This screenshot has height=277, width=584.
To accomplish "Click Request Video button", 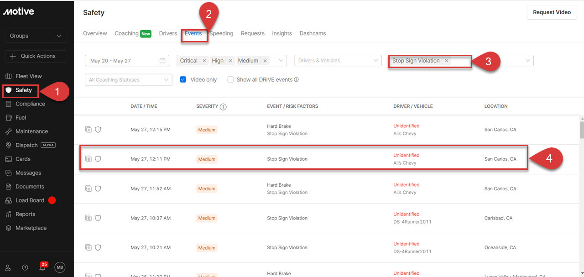I will (x=552, y=12).
